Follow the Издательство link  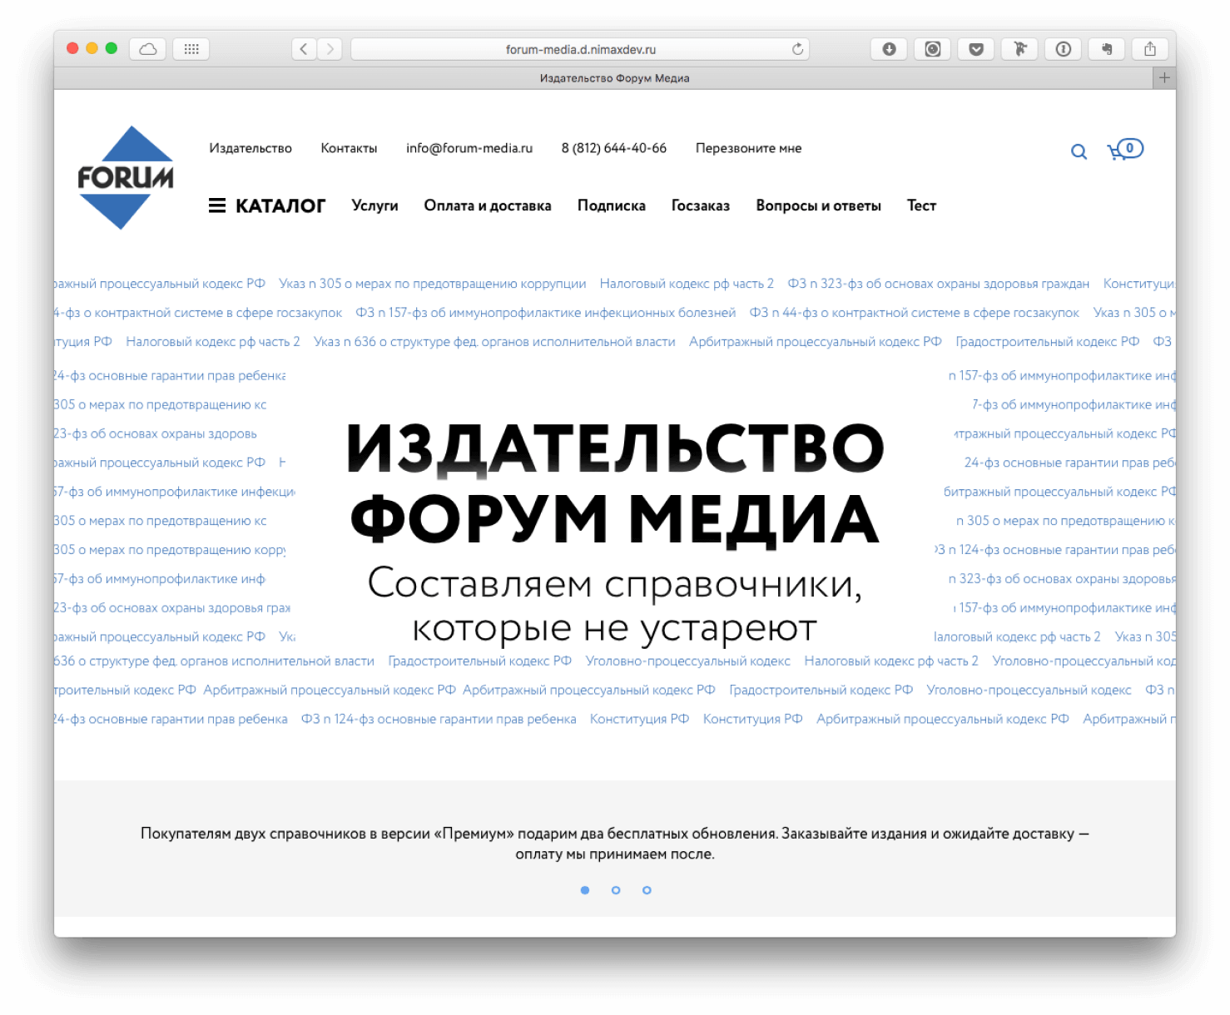point(250,148)
